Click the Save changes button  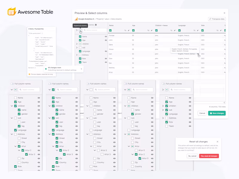[217, 113]
